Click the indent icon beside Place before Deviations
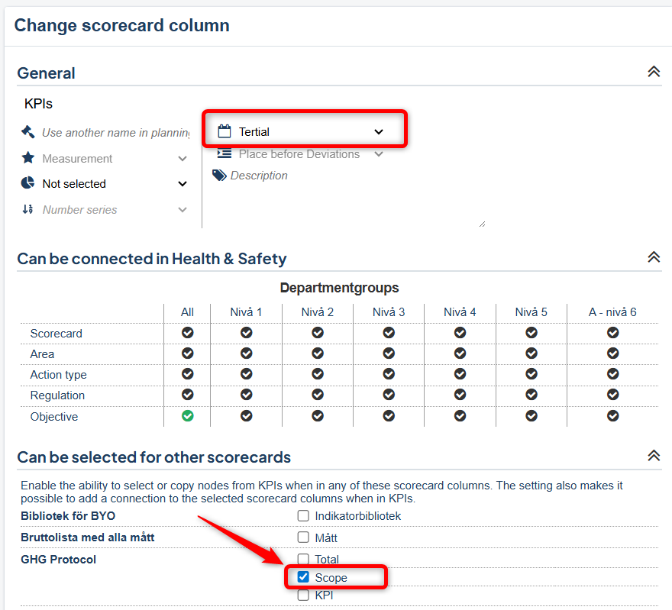 [x=224, y=153]
